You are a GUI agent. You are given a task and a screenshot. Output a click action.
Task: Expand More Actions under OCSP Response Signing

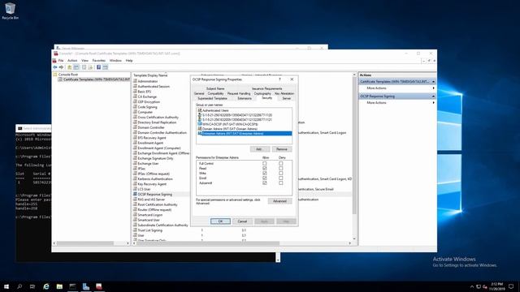(433, 103)
